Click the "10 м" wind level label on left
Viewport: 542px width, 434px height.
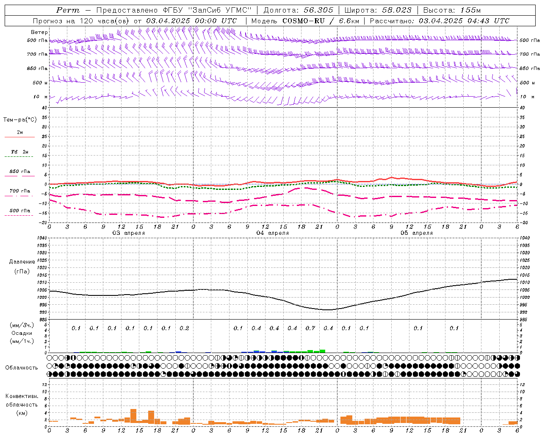(x=40, y=97)
